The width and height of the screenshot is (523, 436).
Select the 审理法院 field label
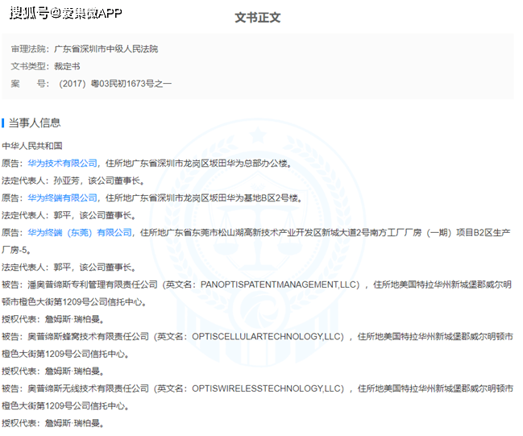(28, 49)
